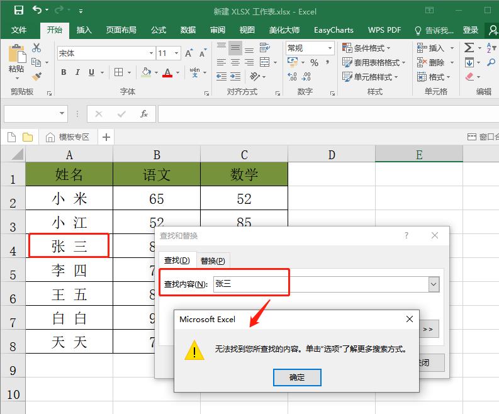This screenshot has height=414, width=499.
Task: Open 条件格式 dropdown
Action: tap(366, 48)
